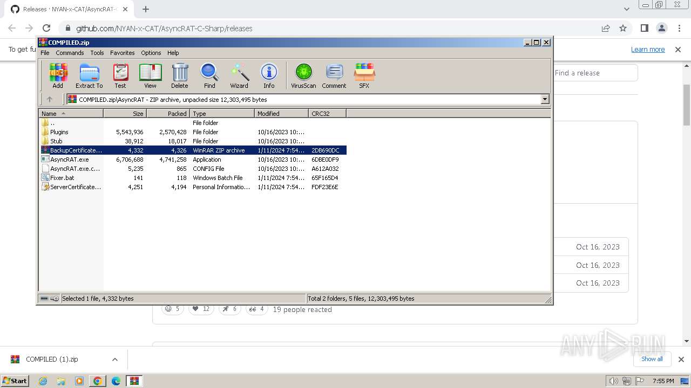Select the Plugins folder row
Viewport: 691px width, 388px height.
click(x=193, y=132)
